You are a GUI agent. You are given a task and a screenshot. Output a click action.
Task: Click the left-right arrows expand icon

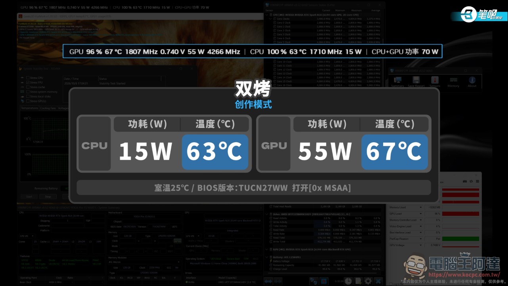pyautogui.click(x=268, y=281)
